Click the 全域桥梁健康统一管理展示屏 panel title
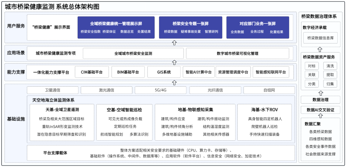 point(116,24)
